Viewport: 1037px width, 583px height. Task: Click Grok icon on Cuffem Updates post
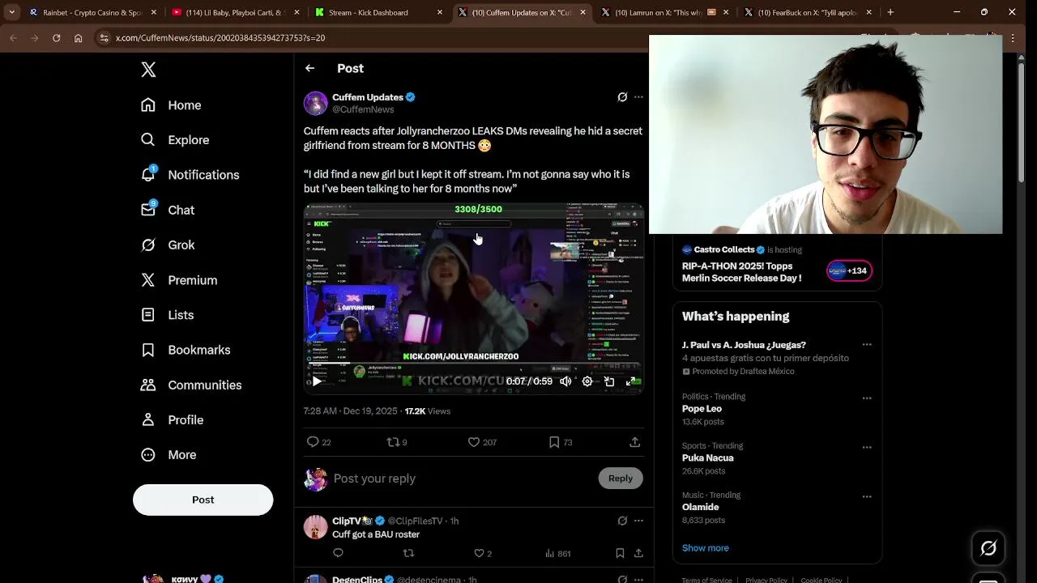click(x=622, y=97)
